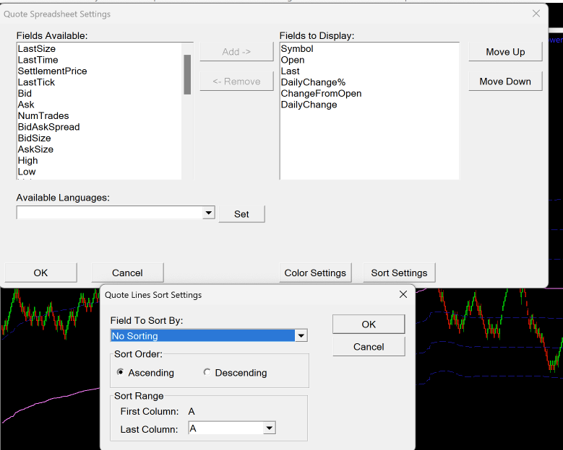Open the Field To Sort By dropdown

(x=301, y=336)
